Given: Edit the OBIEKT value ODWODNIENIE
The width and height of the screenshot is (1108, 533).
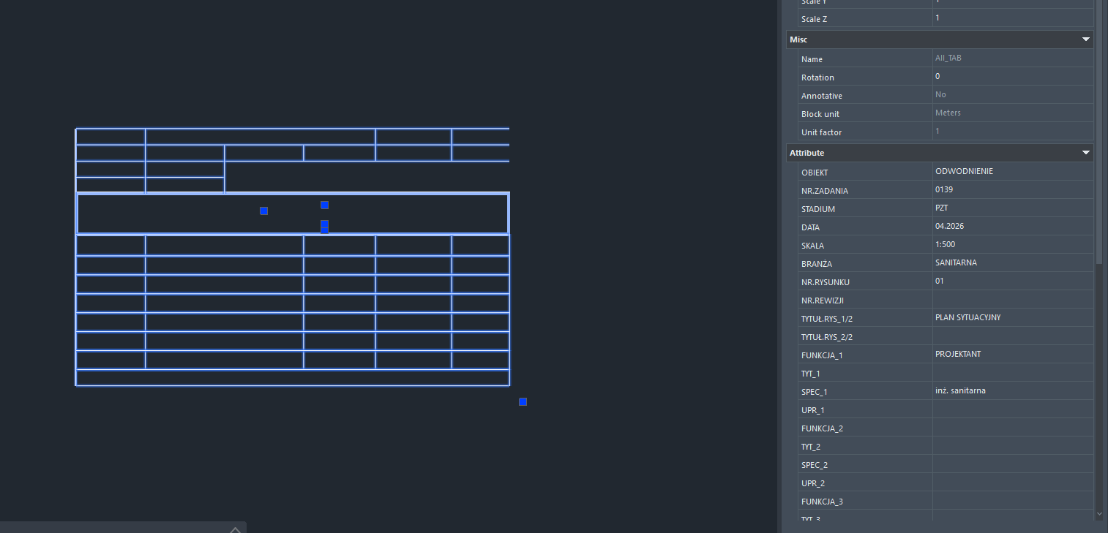Looking at the screenshot, I should 1013,172.
